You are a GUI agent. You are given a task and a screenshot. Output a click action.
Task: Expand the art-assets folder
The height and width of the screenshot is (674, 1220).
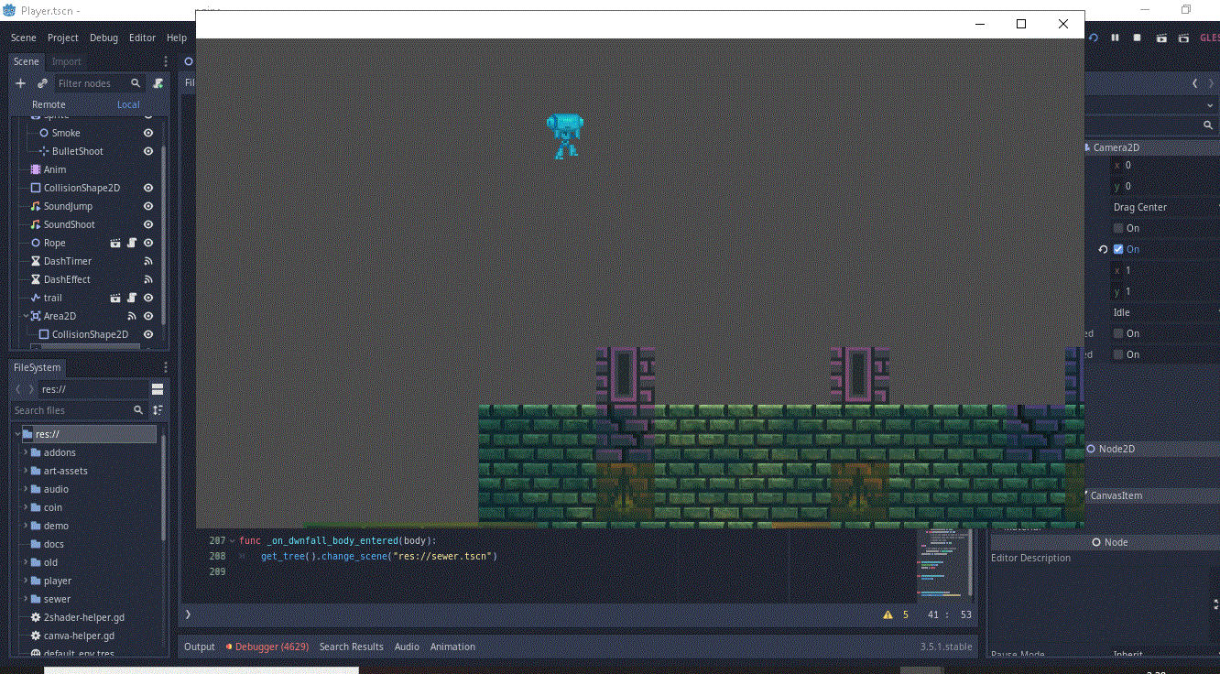coord(26,471)
